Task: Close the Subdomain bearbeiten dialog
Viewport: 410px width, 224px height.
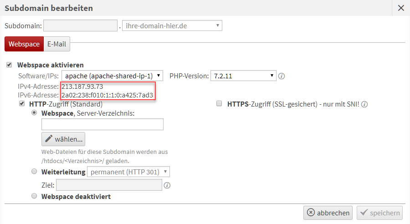Action: pos(401,8)
